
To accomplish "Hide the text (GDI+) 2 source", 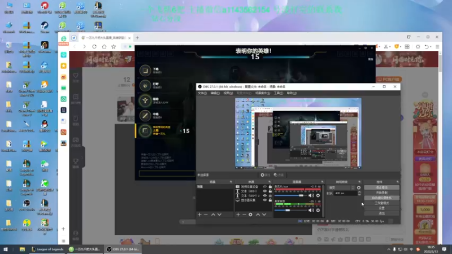I will coord(264,195).
